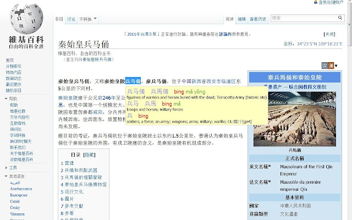Open 新闻动态 sidebar link

tap(13, 78)
